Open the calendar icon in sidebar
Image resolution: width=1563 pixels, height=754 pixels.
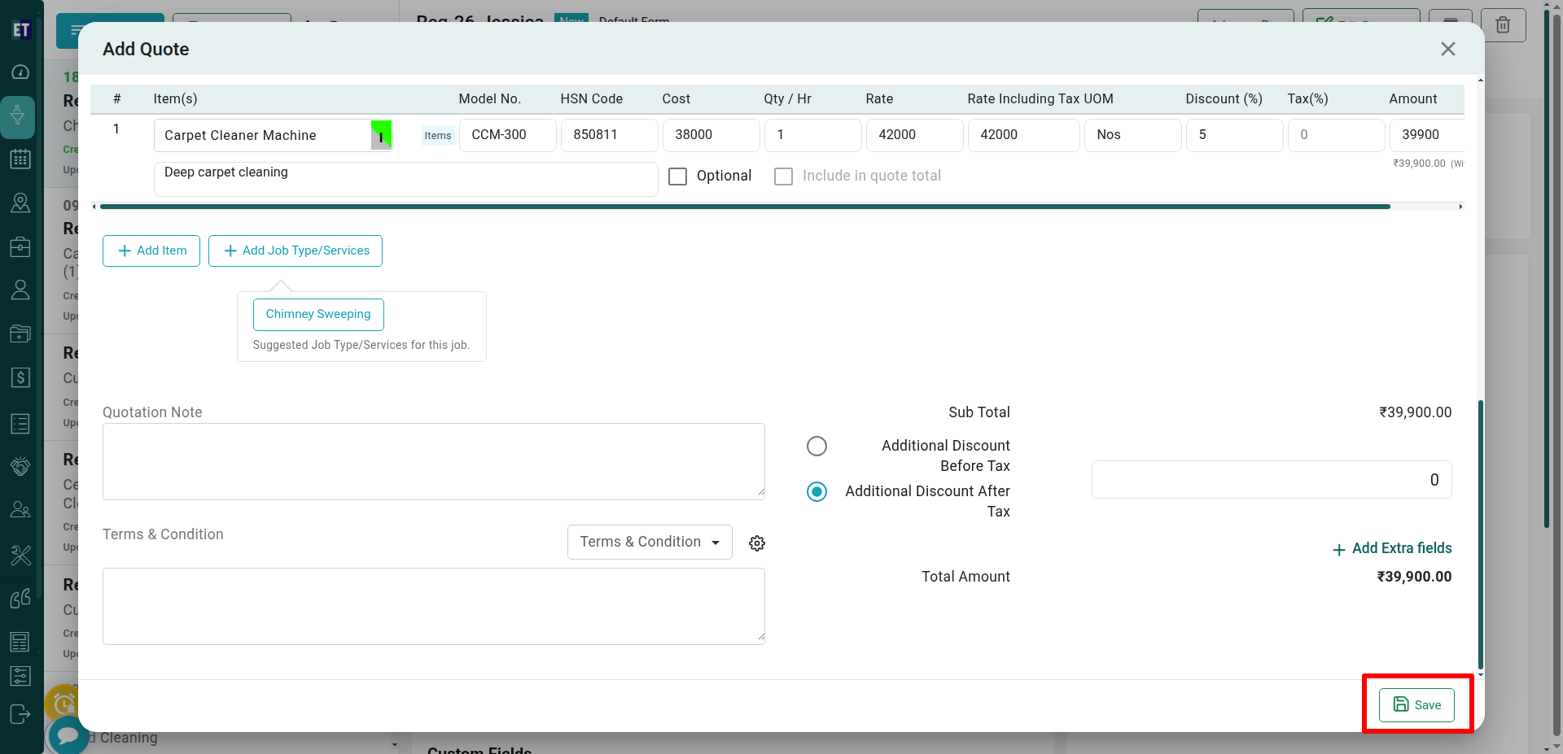click(x=20, y=159)
